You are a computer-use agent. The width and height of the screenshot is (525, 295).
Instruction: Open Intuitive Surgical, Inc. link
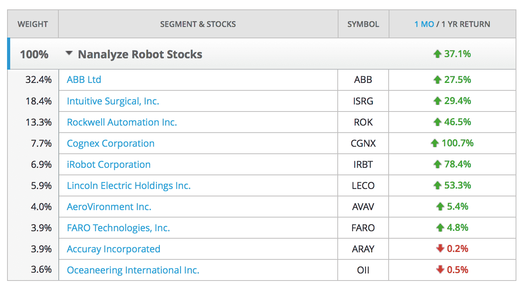113,101
